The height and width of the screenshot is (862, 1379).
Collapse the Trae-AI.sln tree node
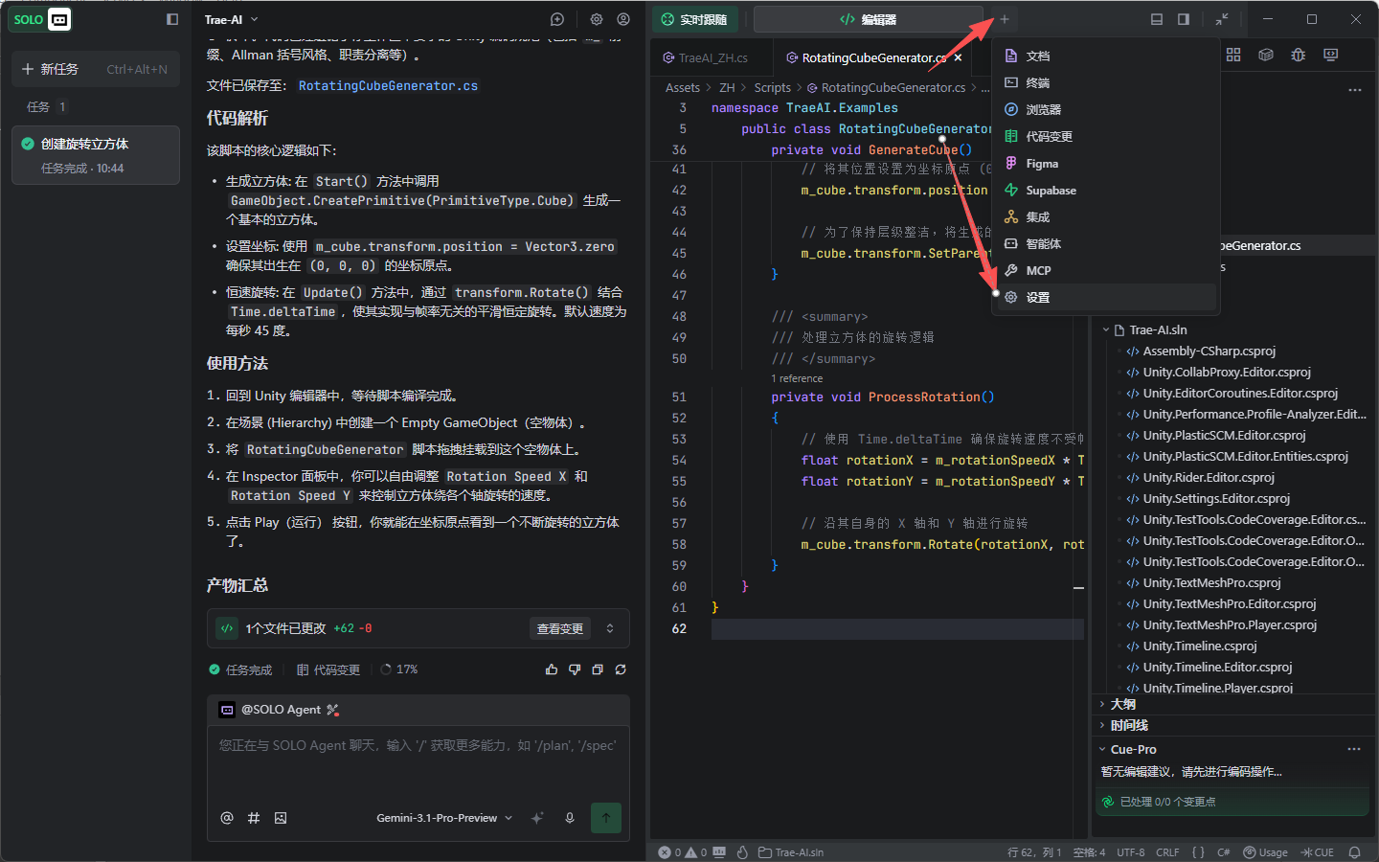[1106, 330]
